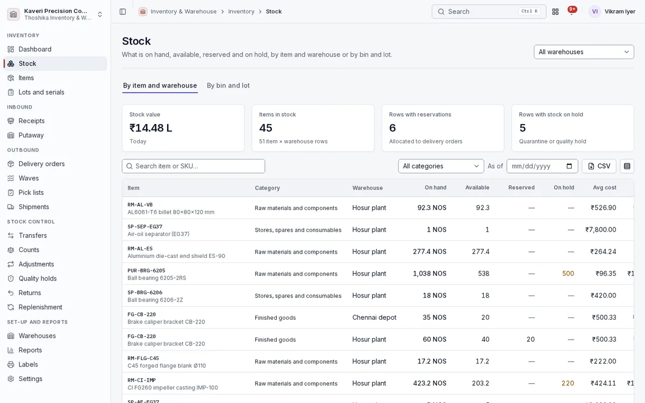Click the Counts scale icon in the sidebar
This screenshot has width=645, height=403.
click(11, 250)
